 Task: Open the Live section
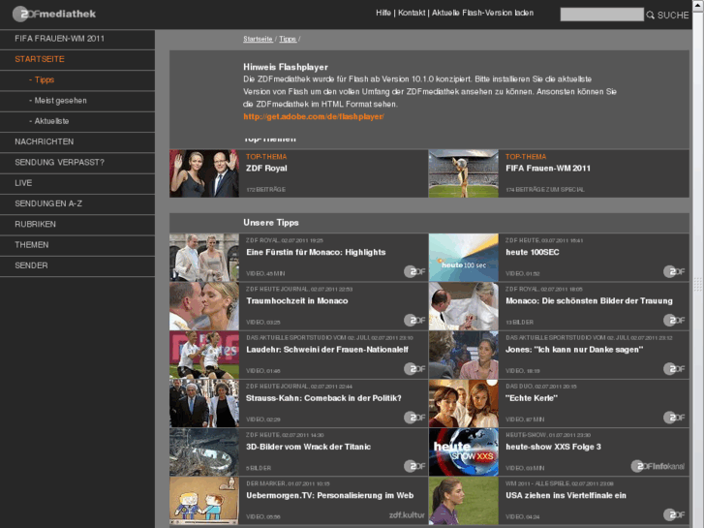(77, 183)
